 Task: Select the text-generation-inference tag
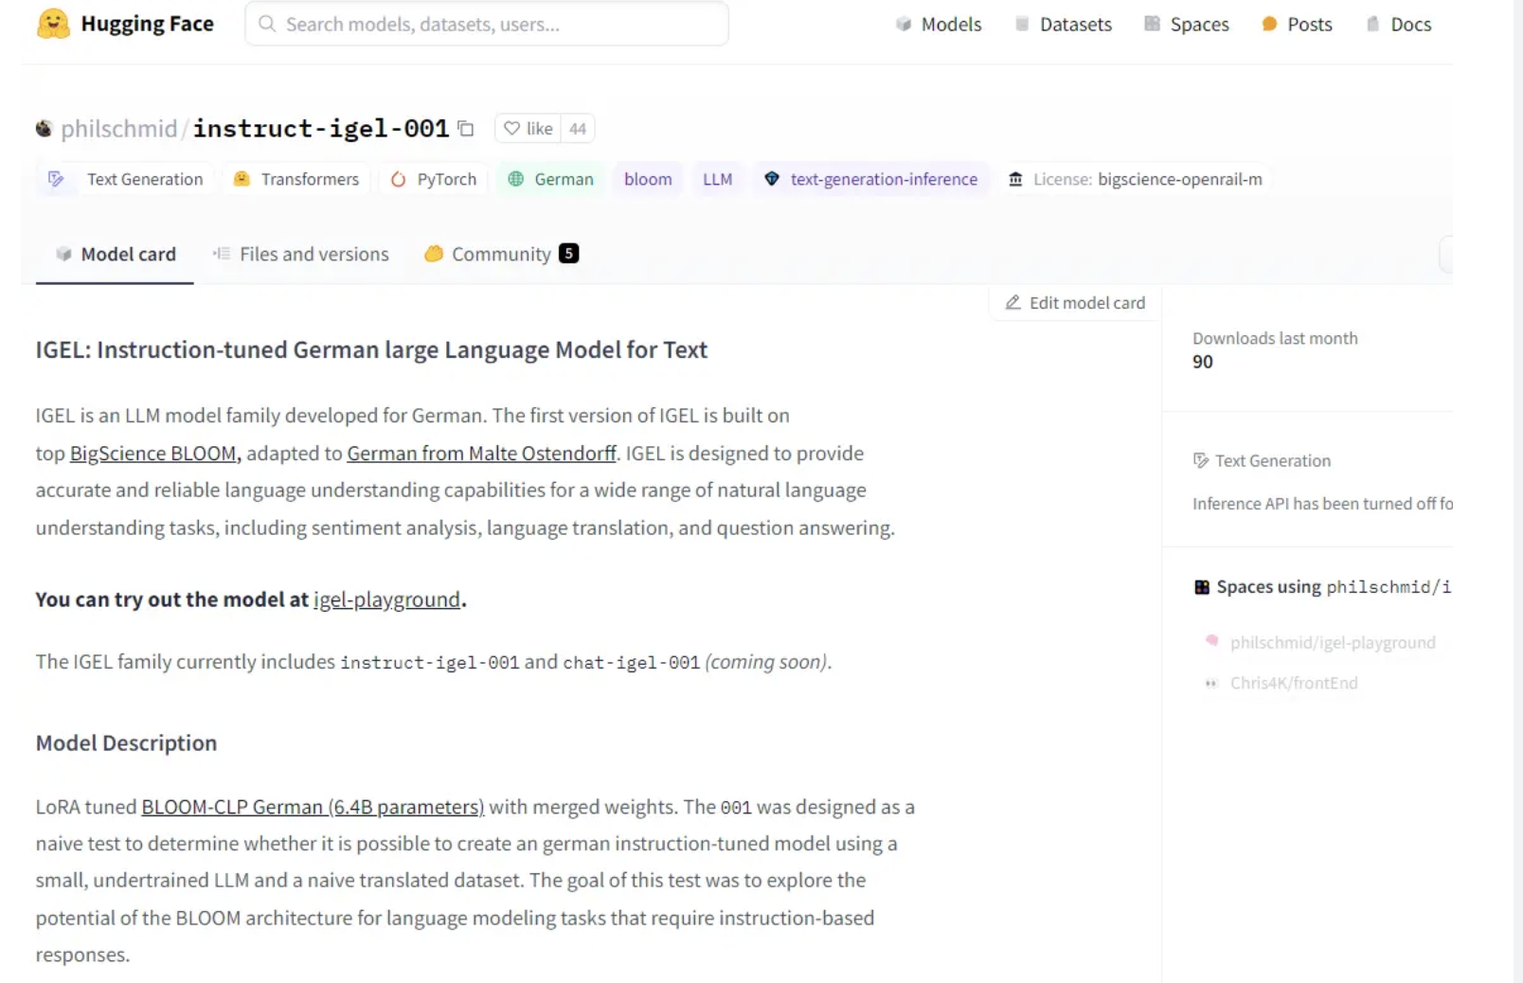pyautogui.click(x=870, y=179)
